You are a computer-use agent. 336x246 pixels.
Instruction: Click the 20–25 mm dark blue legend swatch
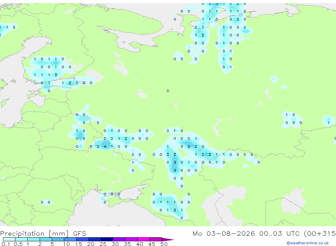click(x=95, y=239)
